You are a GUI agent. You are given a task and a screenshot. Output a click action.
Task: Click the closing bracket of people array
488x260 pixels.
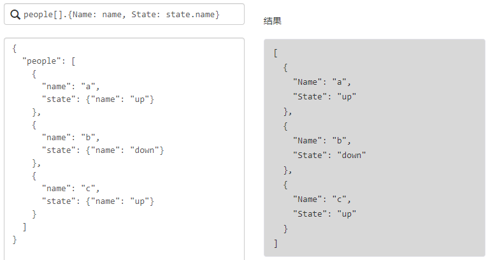pyautogui.click(x=24, y=226)
